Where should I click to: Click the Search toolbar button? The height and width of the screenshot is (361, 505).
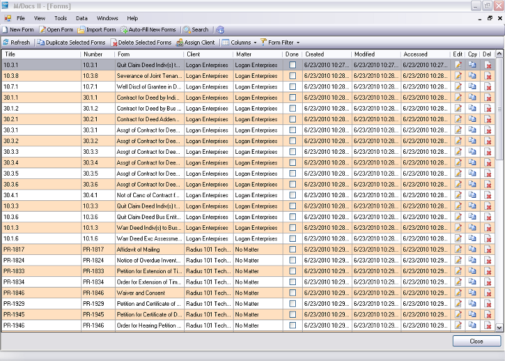[x=196, y=30]
